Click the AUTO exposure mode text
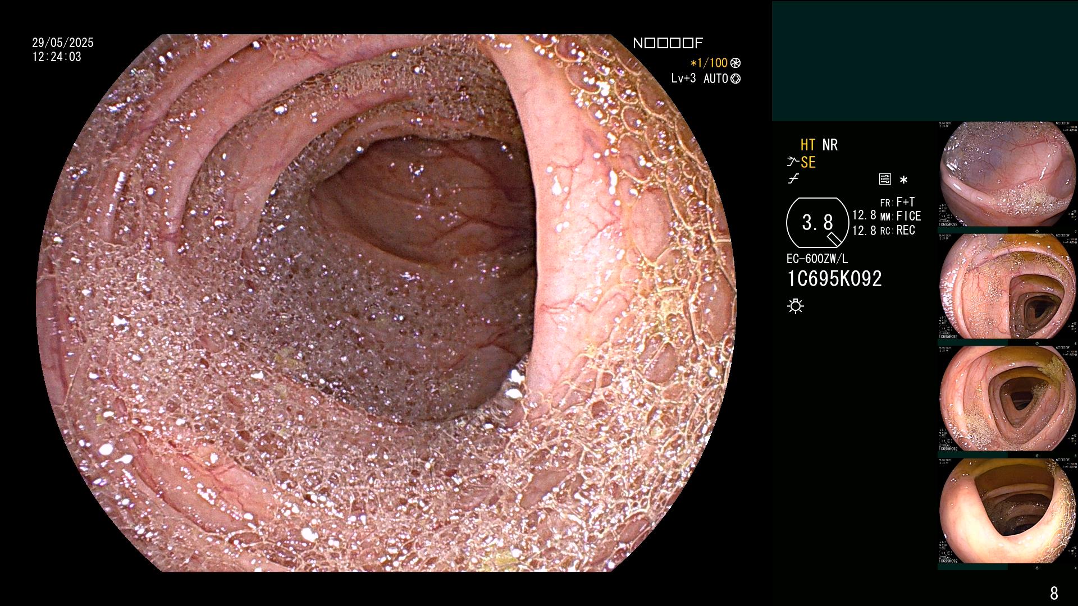The height and width of the screenshot is (606, 1078). [x=716, y=79]
